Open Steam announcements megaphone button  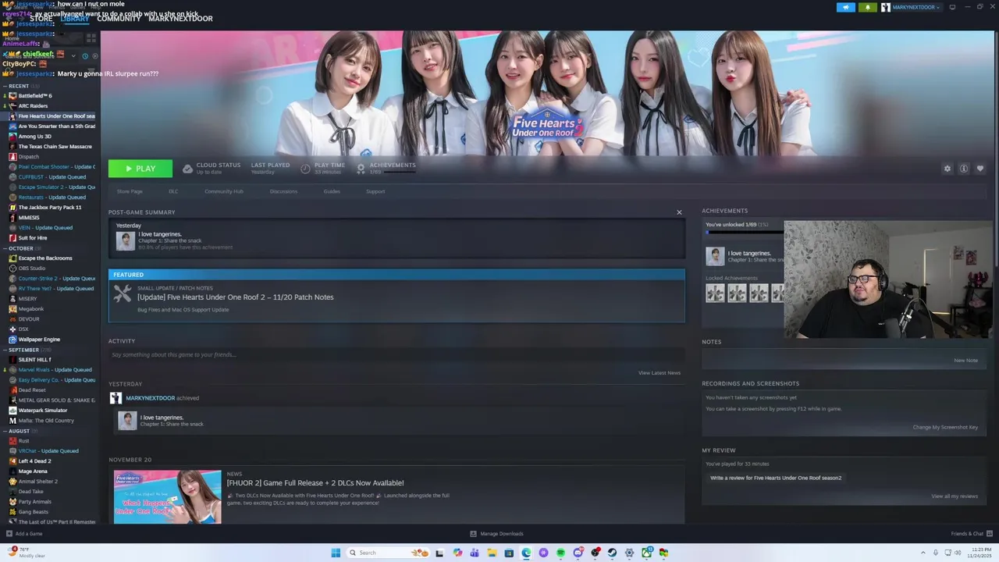pyautogui.click(x=846, y=7)
